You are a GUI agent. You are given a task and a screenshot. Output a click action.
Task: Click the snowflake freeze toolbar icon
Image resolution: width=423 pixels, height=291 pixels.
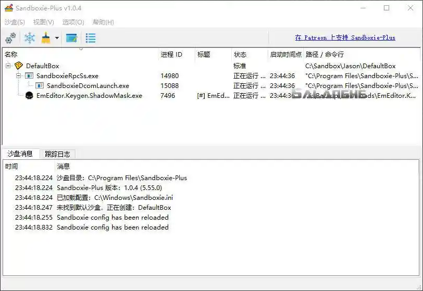pos(29,38)
